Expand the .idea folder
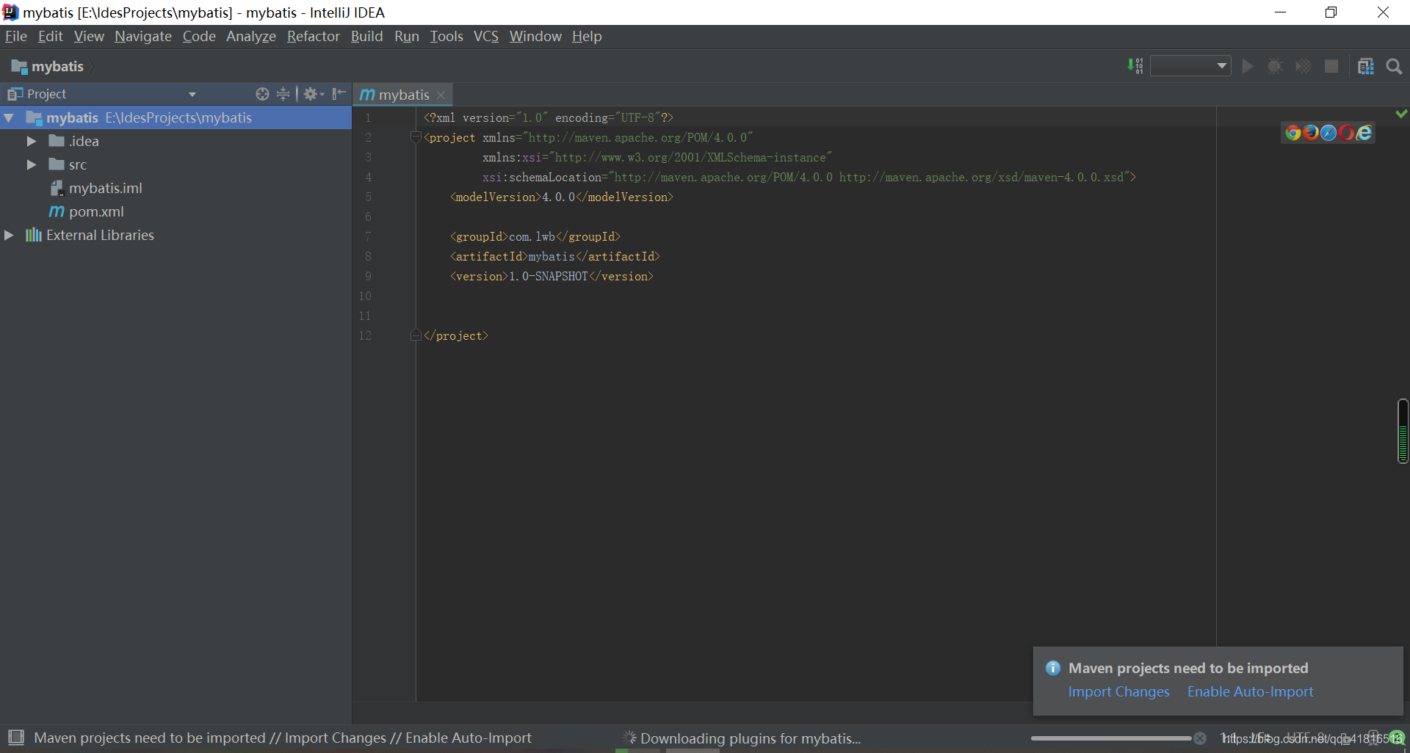 pos(32,141)
